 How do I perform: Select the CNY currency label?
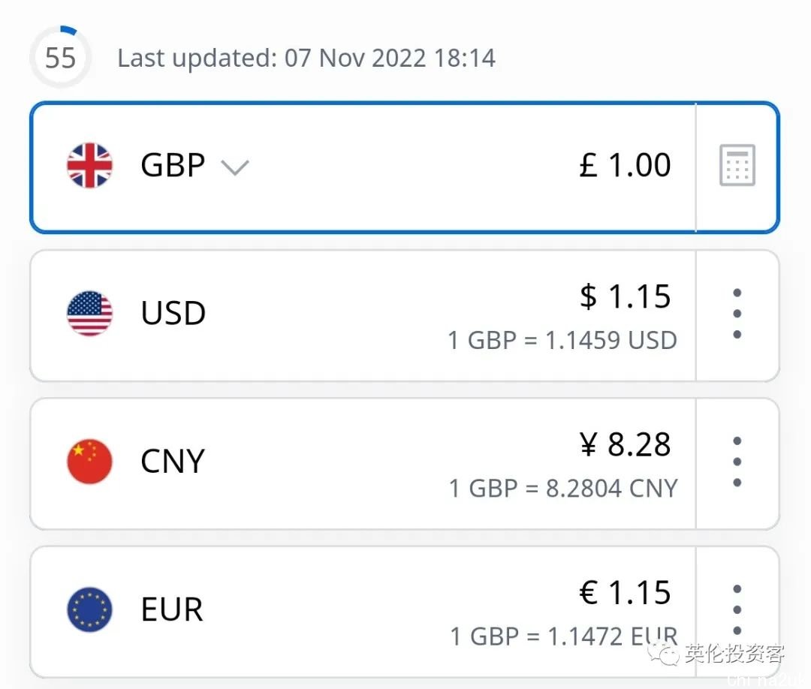(x=173, y=461)
